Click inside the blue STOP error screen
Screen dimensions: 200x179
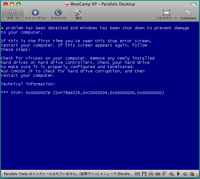[100, 96]
